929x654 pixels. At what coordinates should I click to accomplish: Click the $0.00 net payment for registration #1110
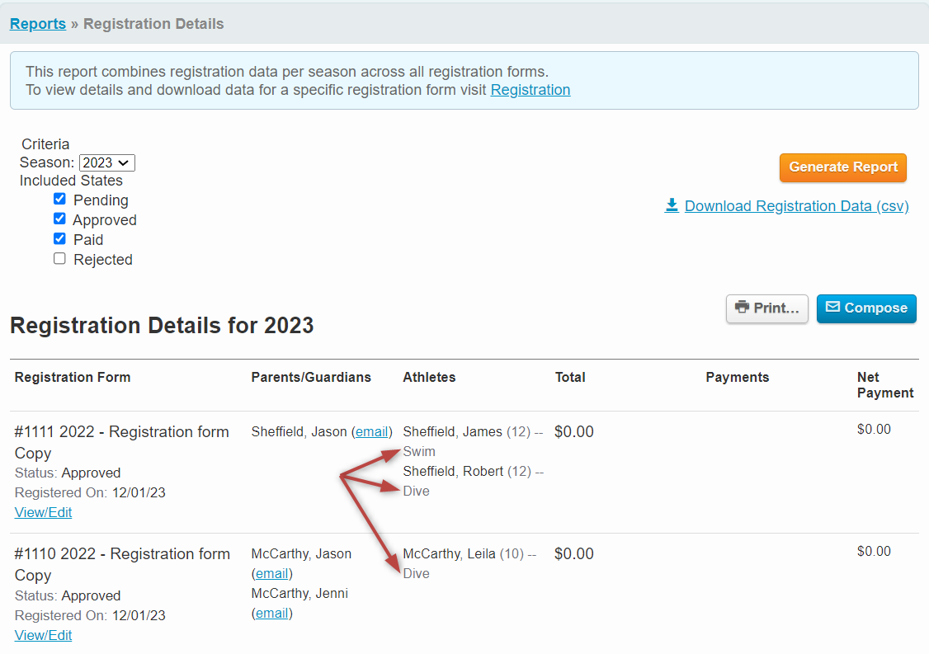pyautogui.click(x=874, y=552)
